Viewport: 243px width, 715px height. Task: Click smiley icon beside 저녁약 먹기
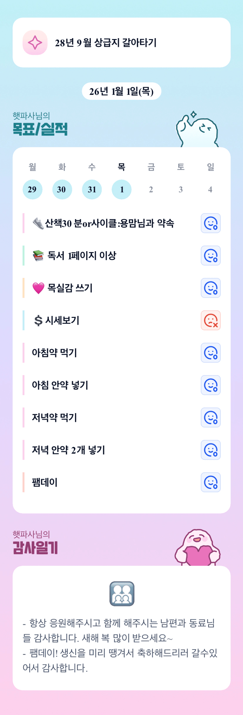pos(210,417)
